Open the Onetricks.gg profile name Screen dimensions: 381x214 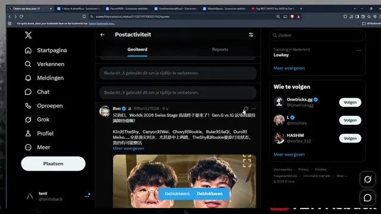(x=299, y=99)
